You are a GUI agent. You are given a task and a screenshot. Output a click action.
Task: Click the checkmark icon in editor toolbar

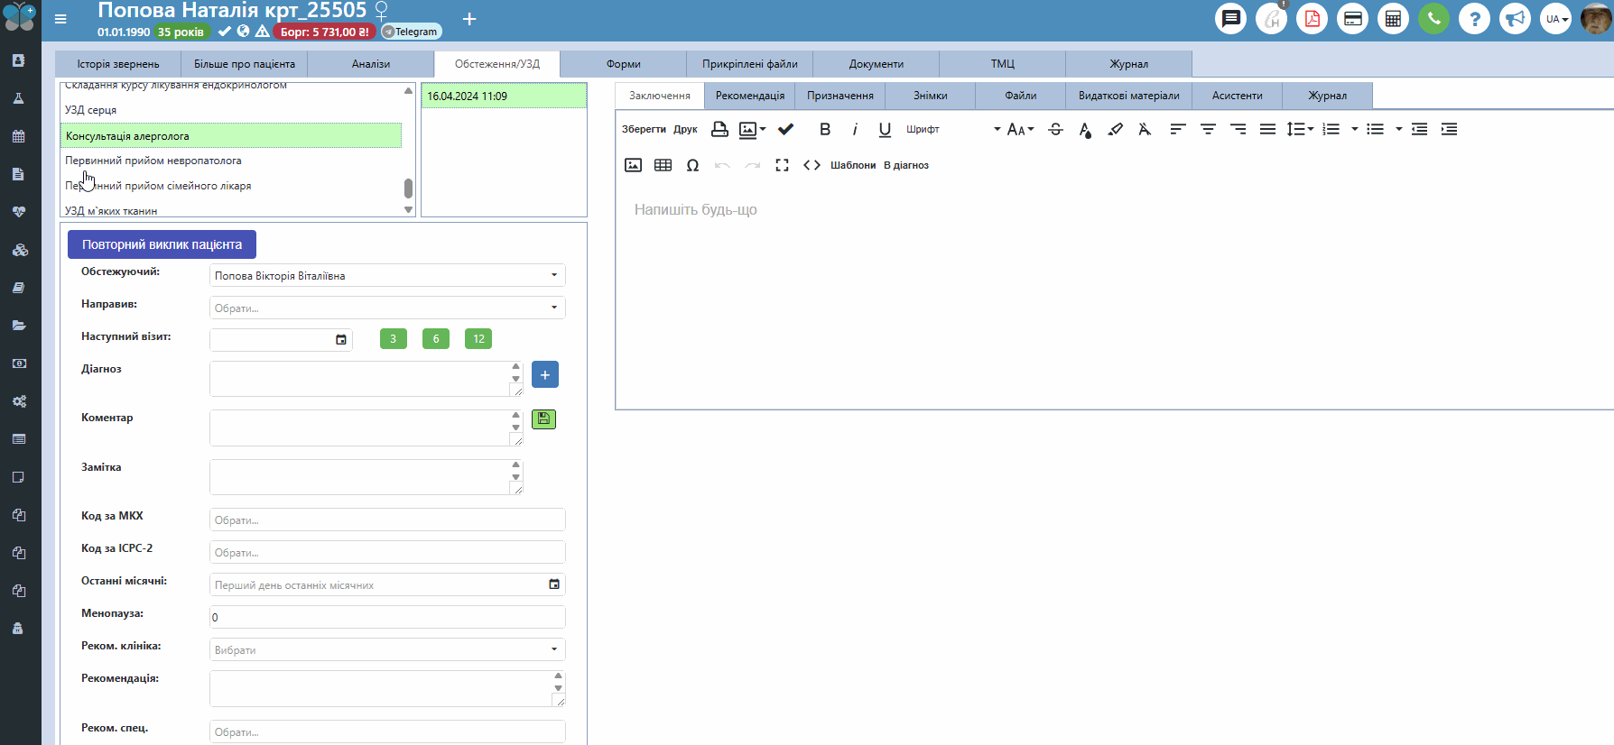786,129
